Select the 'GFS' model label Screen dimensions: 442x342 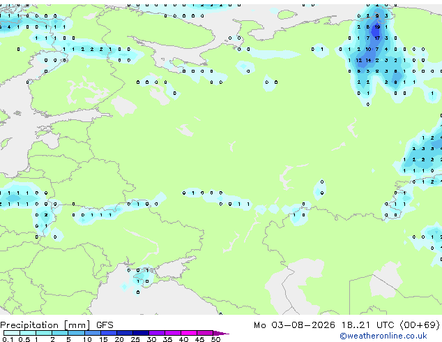(105, 325)
